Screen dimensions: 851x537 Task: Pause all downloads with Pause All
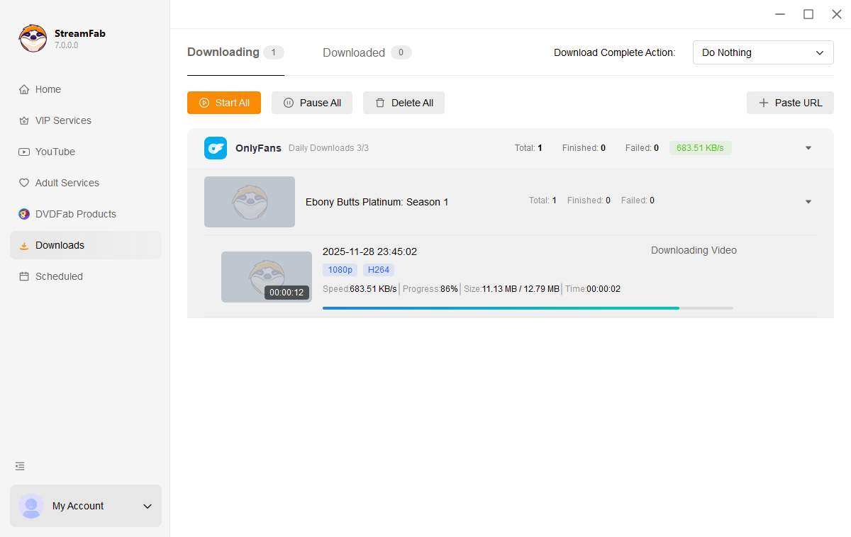(312, 103)
